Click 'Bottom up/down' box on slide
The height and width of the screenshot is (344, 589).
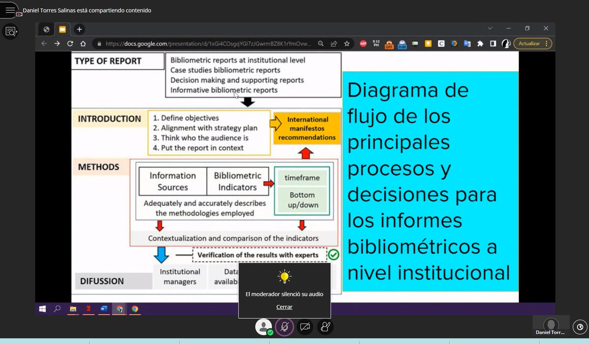pos(302,200)
